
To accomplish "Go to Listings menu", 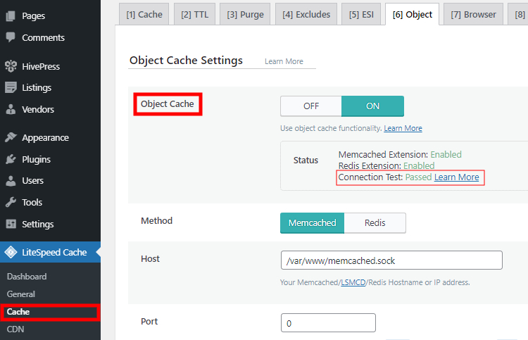I will click(37, 87).
